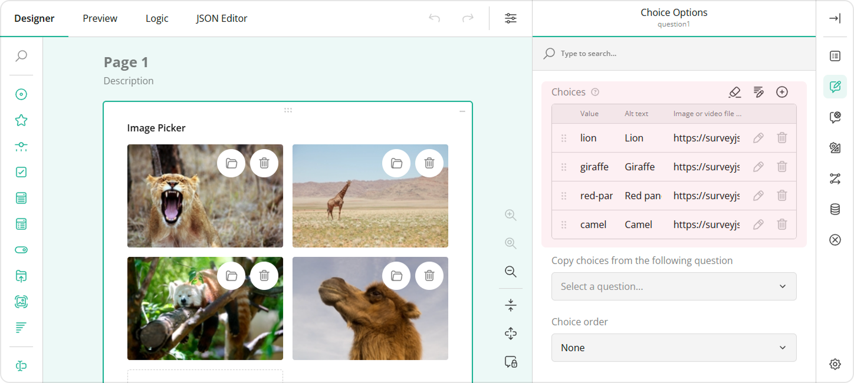The width and height of the screenshot is (854, 383).
Task: Open the fast entry editor for Choices
Action: 758,92
